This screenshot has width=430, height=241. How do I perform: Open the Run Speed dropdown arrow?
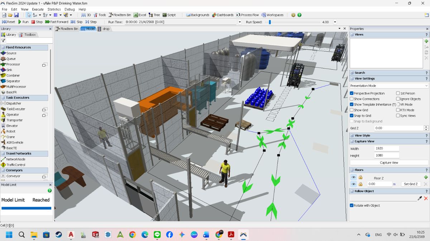point(335,22)
